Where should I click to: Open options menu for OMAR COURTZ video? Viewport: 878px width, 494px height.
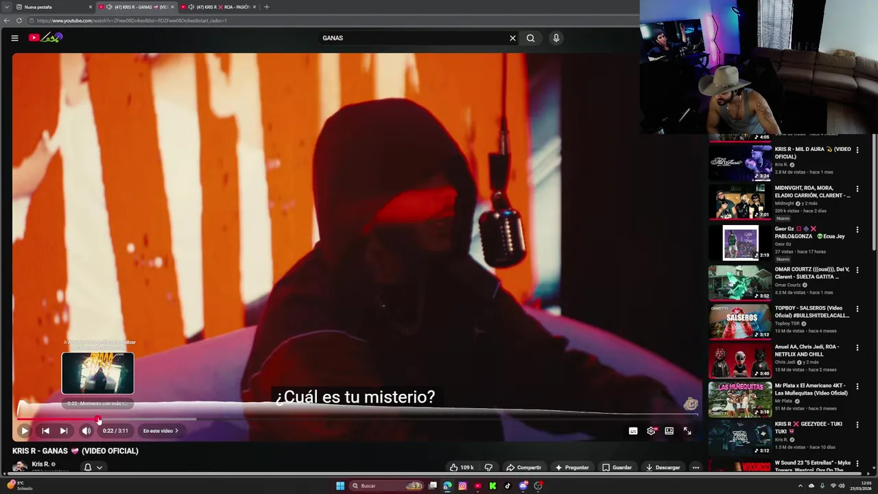pos(857,270)
